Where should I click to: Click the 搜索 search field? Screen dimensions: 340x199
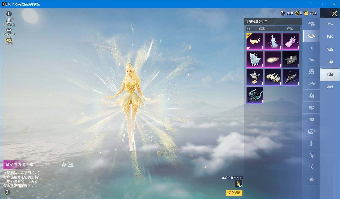[261, 29]
